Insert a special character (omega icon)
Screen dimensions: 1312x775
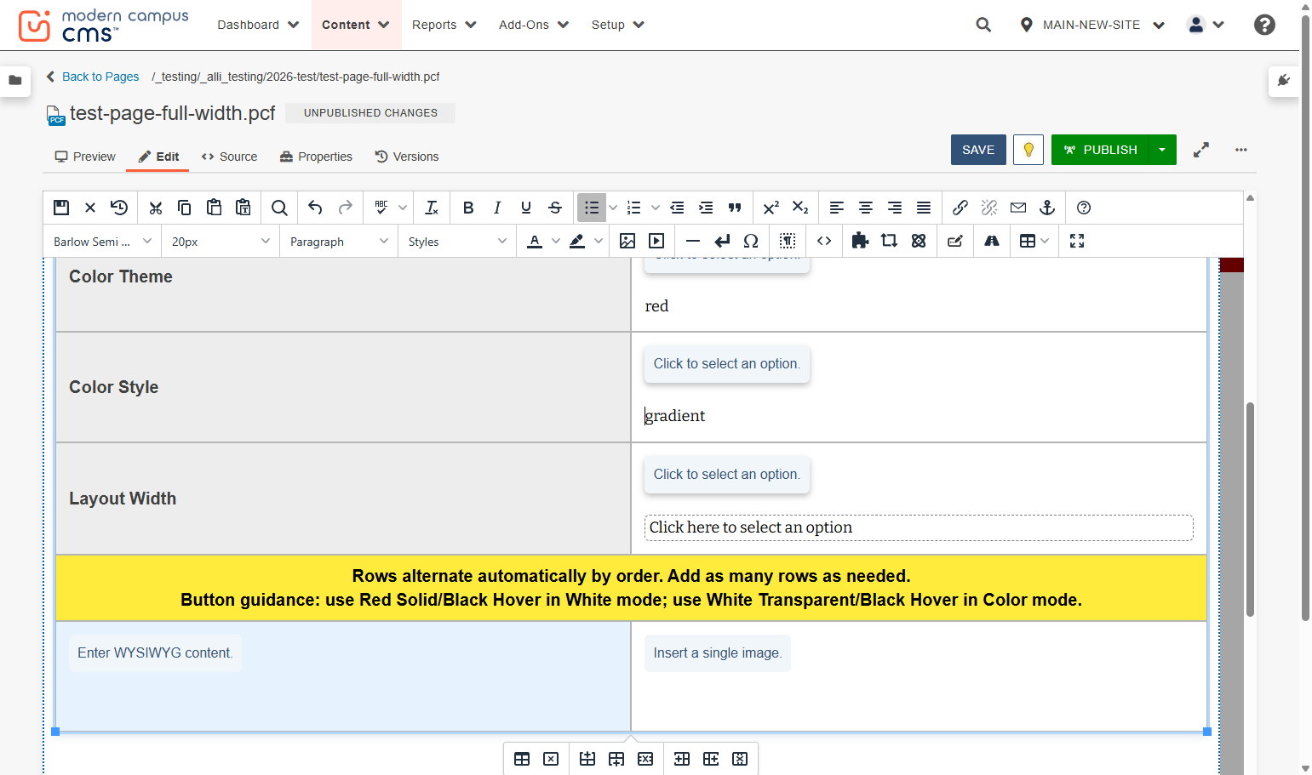point(751,241)
